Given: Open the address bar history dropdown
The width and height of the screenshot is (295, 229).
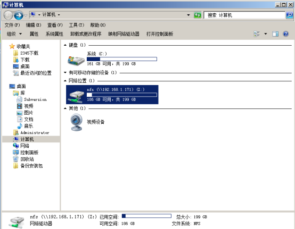Looking at the screenshot, I should click(188, 15).
